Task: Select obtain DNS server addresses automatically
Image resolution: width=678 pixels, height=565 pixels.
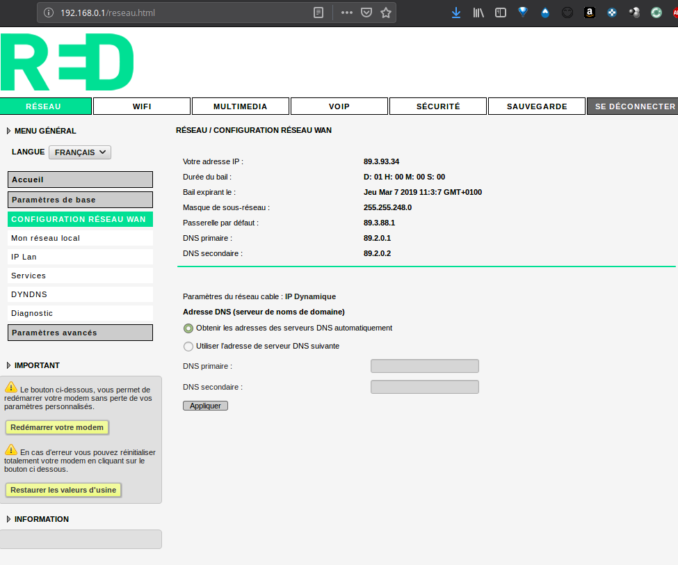Action: click(188, 328)
